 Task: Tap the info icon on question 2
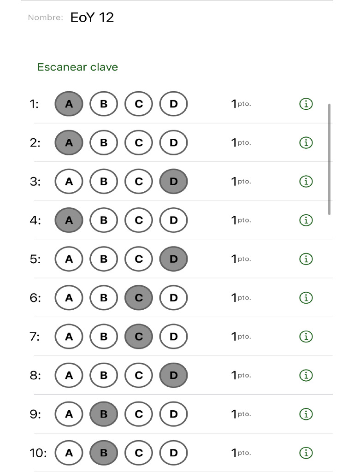[x=306, y=143]
